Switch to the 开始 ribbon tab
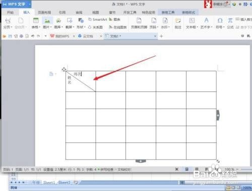Screen dimensions: 252x191 10,13
